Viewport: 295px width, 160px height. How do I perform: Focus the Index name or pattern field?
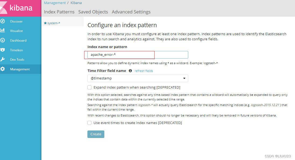(138, 55)
